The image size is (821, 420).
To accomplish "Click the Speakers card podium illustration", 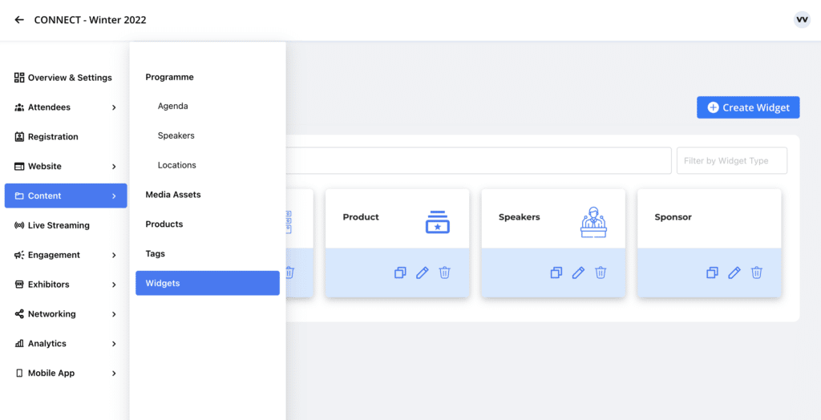I will click(594, 222).
